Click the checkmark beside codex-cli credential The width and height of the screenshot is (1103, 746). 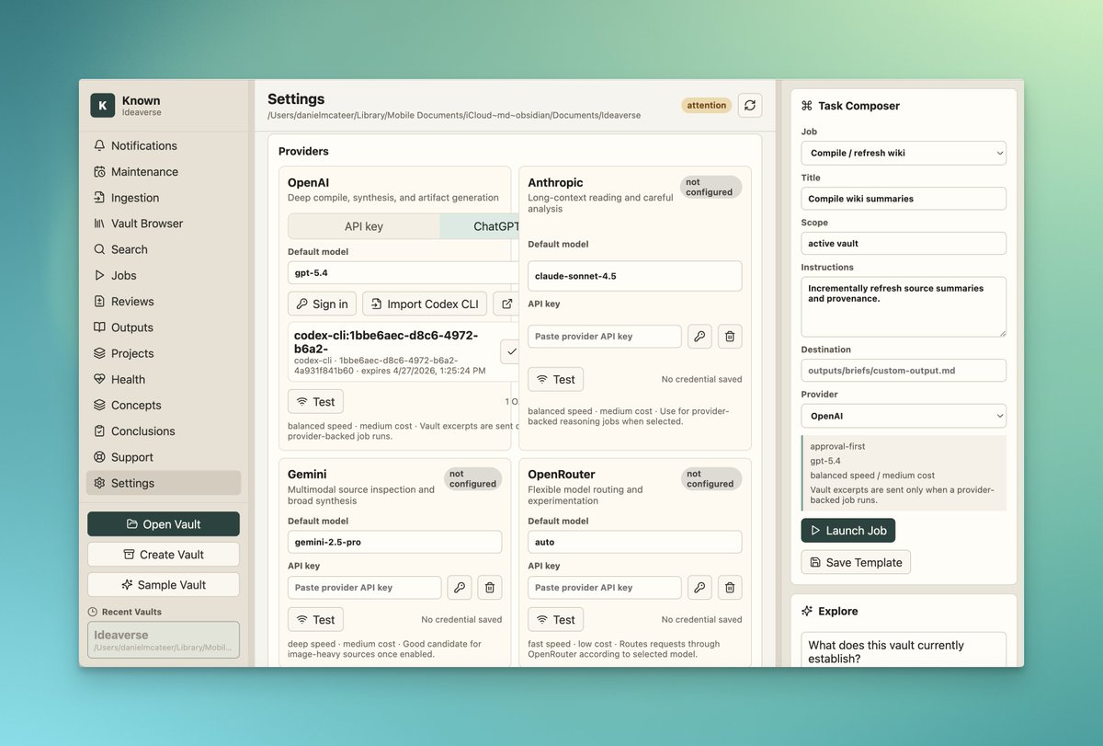tap(511, 351)
